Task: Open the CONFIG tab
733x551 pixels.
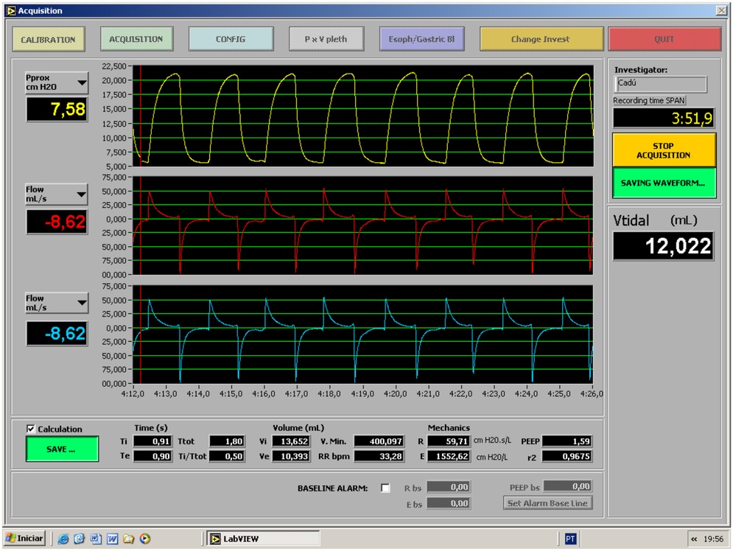Action: pyautogui.click(x=231, y=39)
